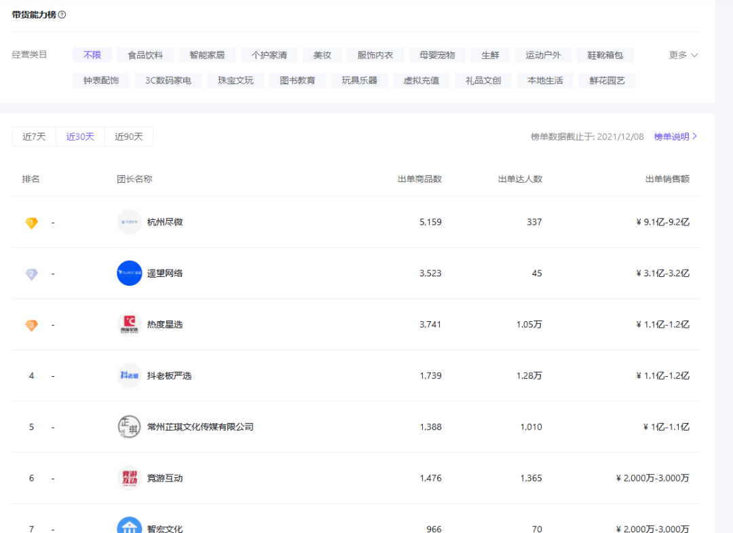733x533 pixels.
Task: Select 不限 category filter
Action: tap(92, 55)
